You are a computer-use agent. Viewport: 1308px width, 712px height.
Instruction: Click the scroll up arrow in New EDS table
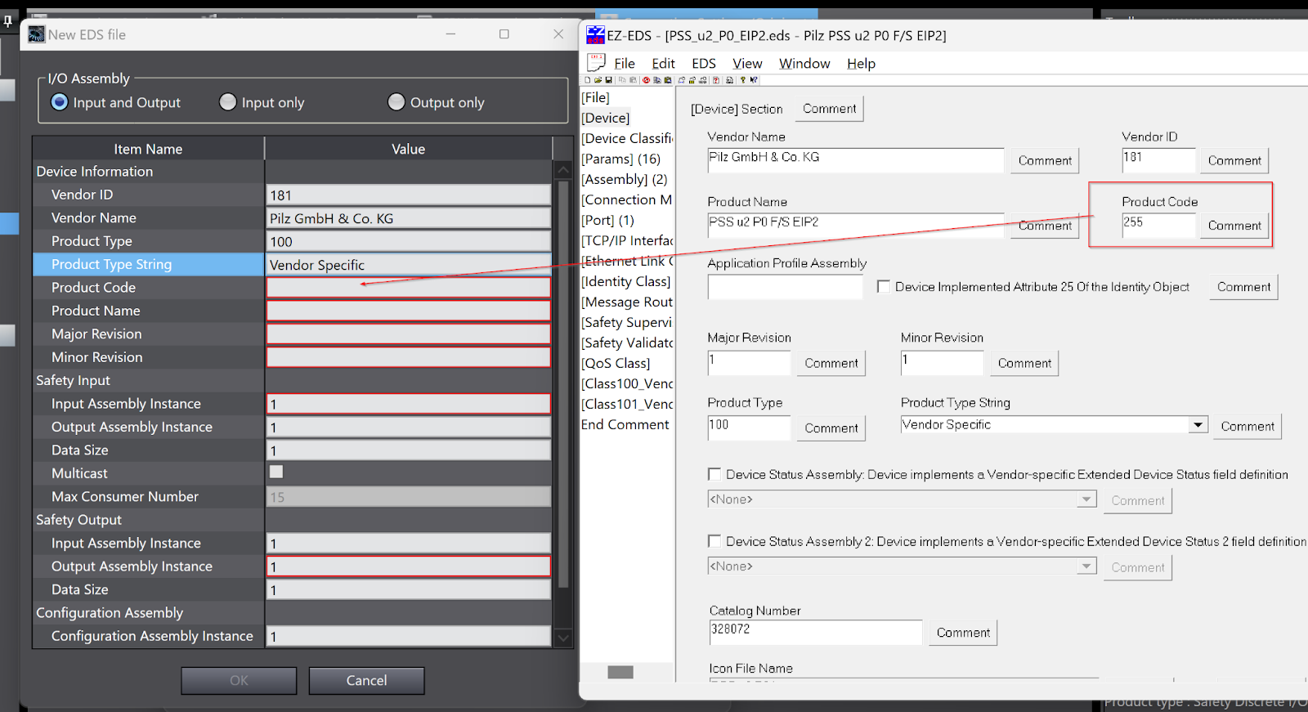click(562, 170)
